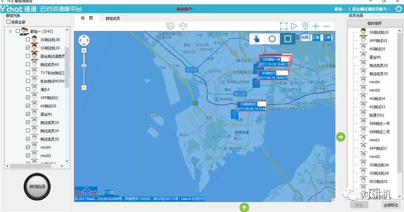The width and height of the screenshot is (404, 212).
Task: Click group list horizontal scroll left arrow
Action: tap(7, 166)
